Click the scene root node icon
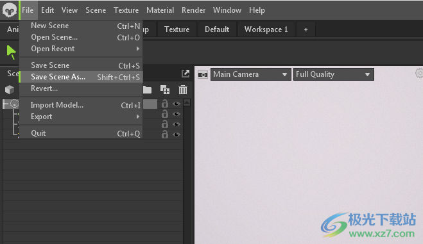This screenshot has width=423, height=244. click(14, 104)
